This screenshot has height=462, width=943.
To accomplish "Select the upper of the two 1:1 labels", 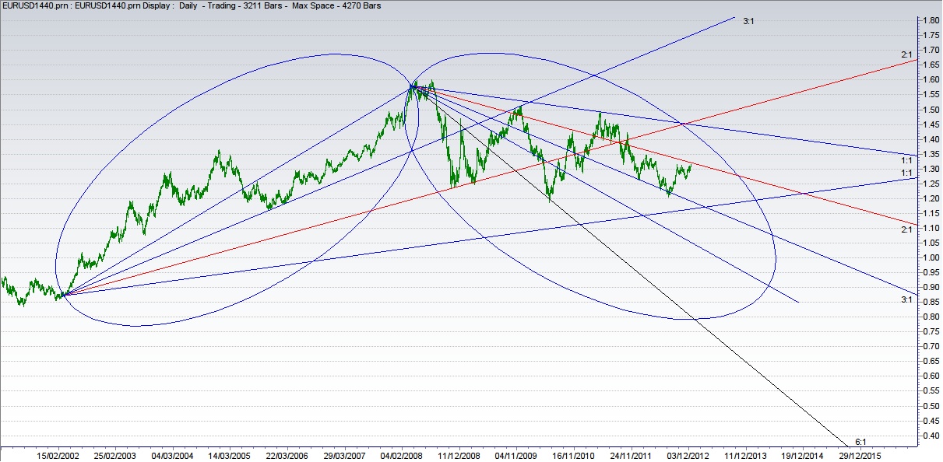I will pos(906,159).
